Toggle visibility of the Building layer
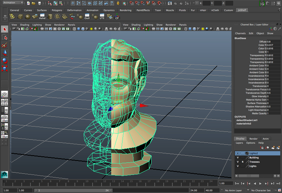 [238, 157]
